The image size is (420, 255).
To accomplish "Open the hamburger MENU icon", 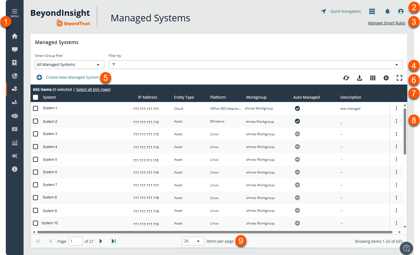I will (15, 13).
